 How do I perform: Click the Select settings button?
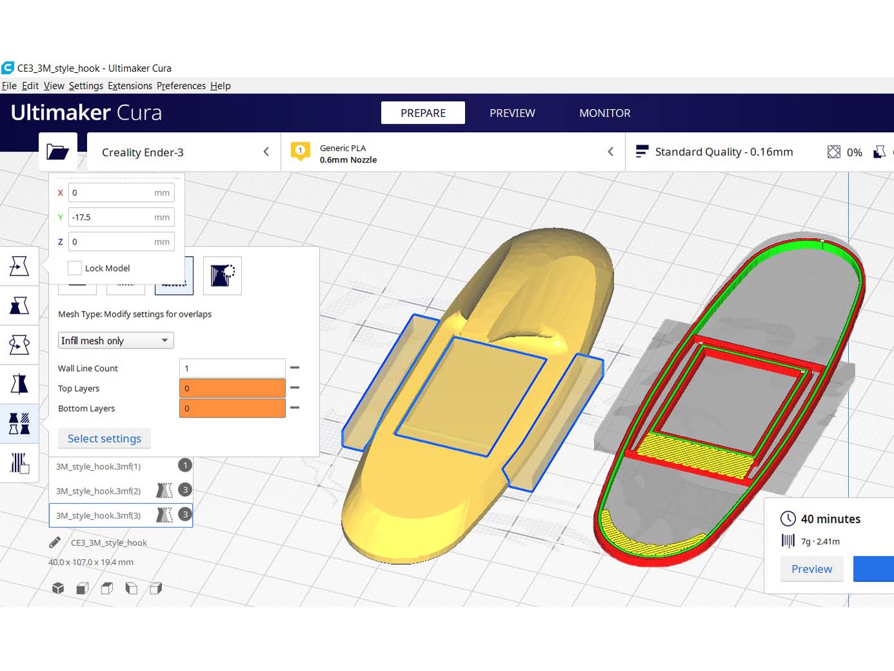coord(104,439)
